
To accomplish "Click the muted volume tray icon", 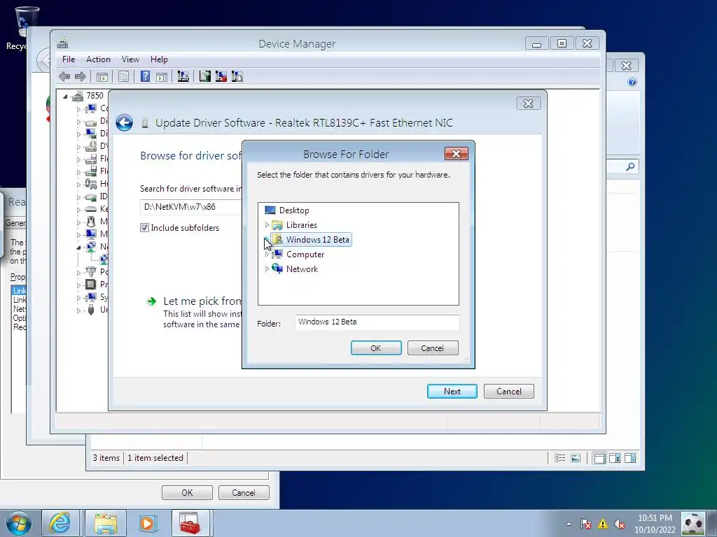I will click(620, 524).
